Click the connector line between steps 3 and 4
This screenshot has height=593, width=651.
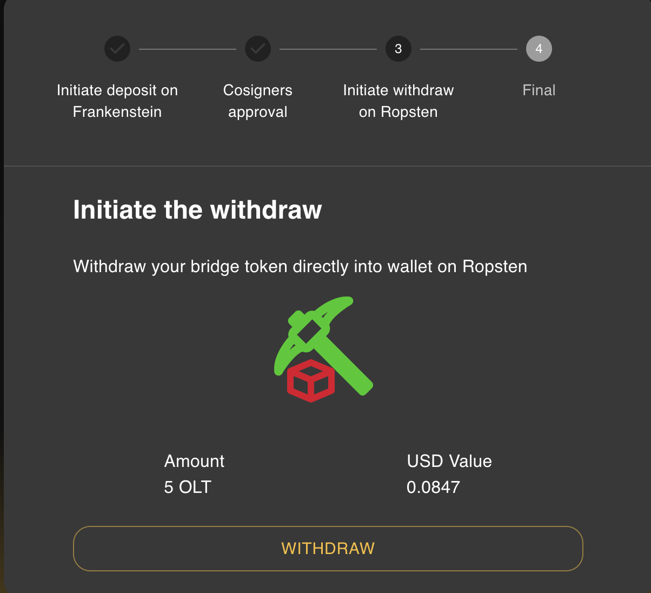[469, 49]
